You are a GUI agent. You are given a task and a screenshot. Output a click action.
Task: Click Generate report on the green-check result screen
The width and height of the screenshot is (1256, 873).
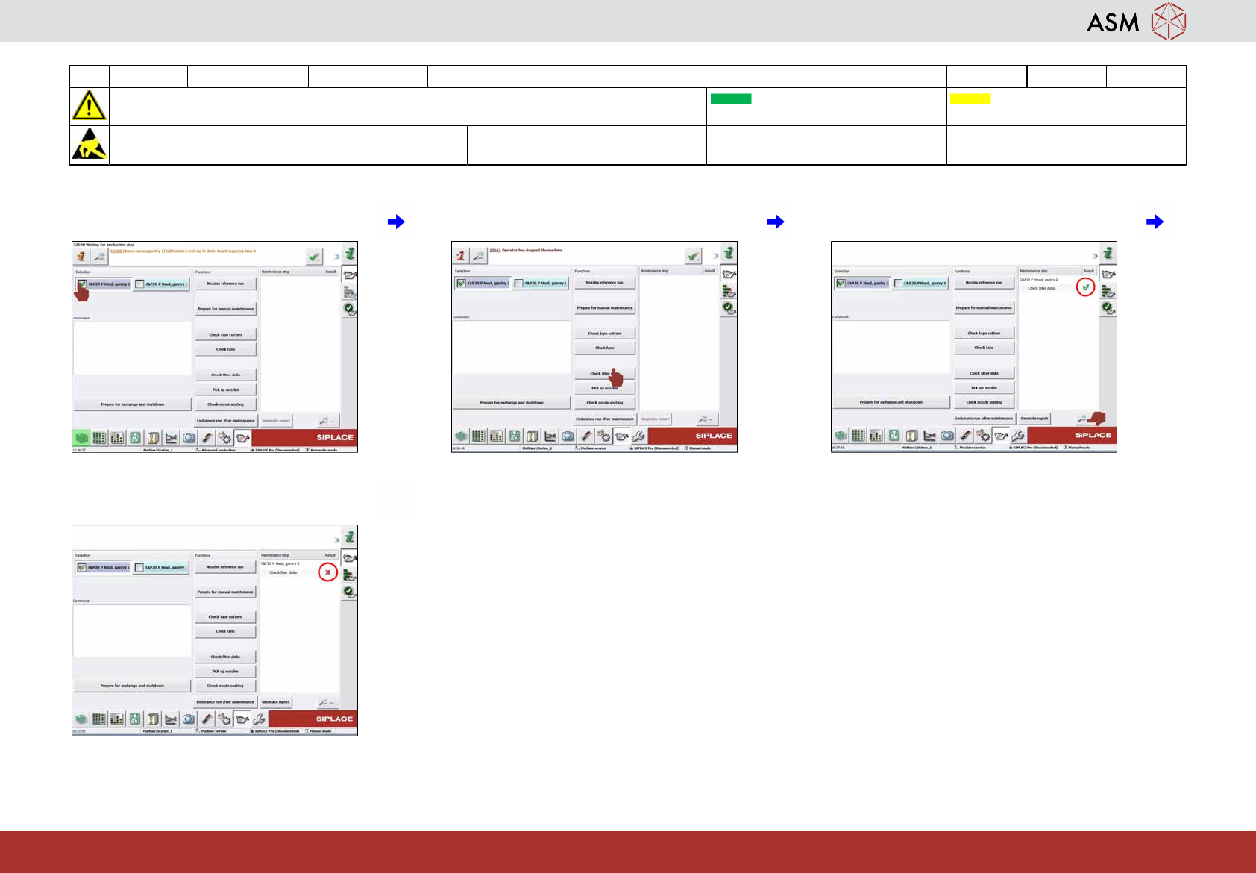(x=1034, y=419)
